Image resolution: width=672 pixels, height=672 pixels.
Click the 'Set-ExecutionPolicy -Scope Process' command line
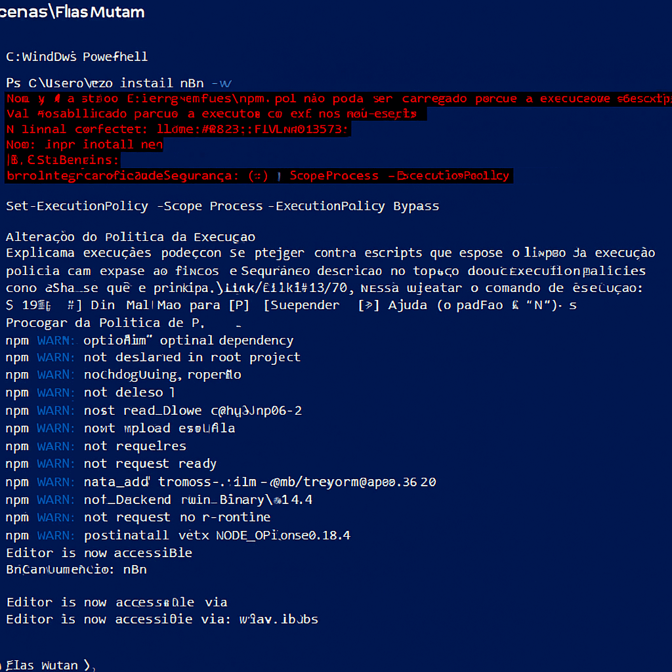click(222, 206)
